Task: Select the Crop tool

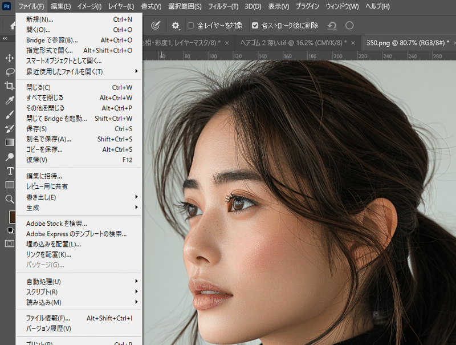Action: [x=10, y=86]
